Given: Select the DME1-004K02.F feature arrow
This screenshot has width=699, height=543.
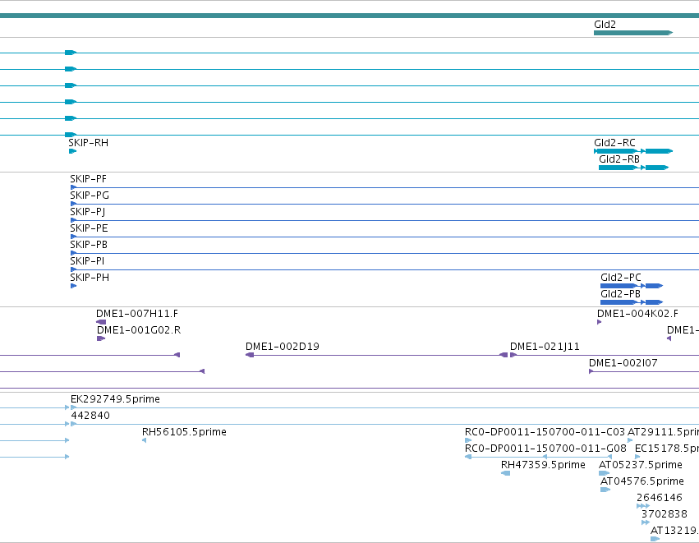Looking at the screenshot, I should (x=599, y=322).
